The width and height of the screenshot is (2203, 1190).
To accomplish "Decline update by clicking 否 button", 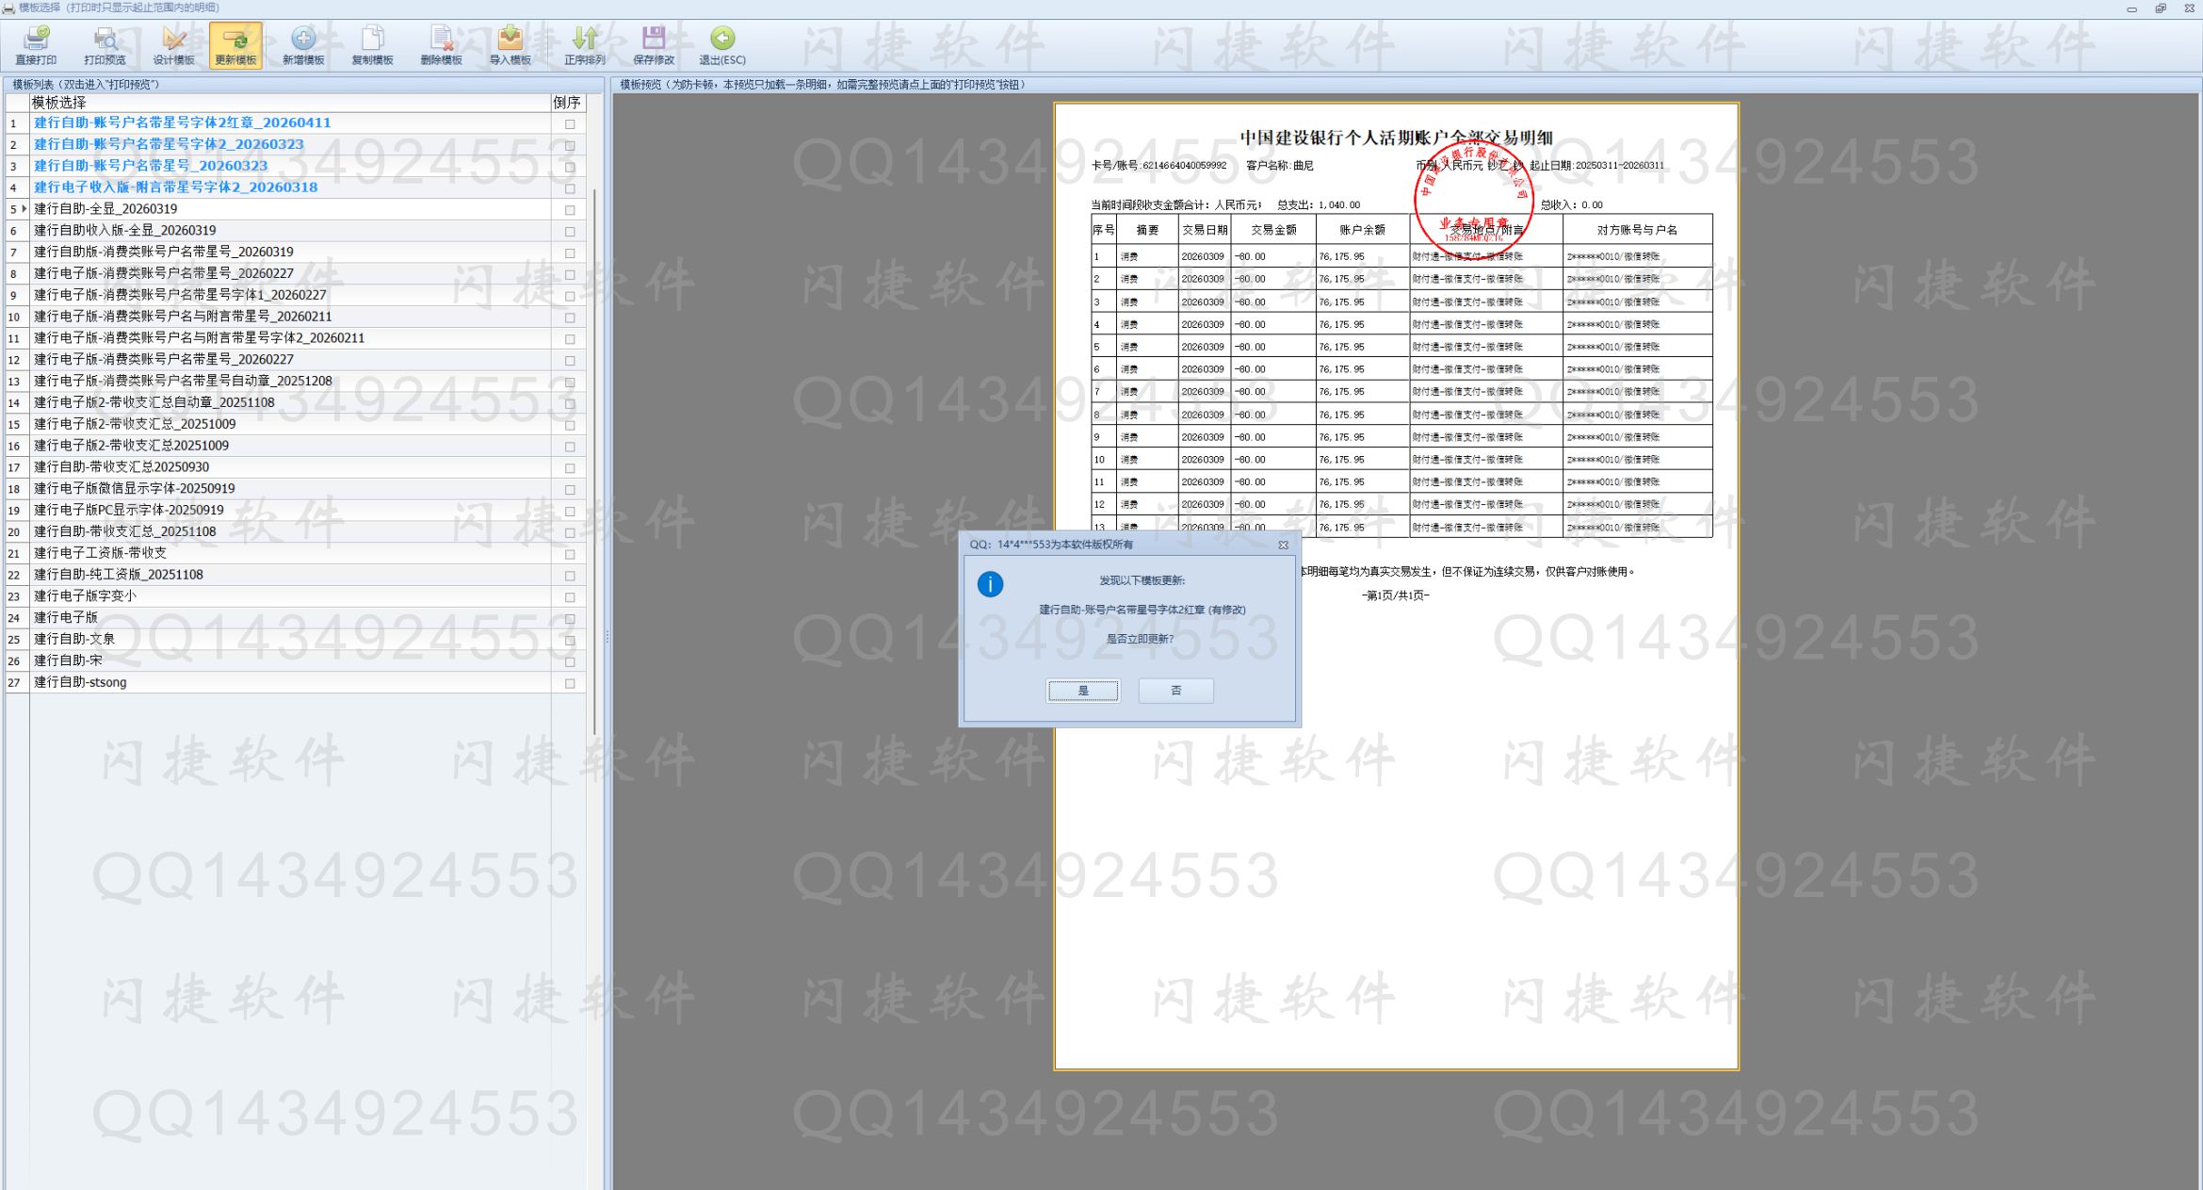I will tap(1175, 691).
